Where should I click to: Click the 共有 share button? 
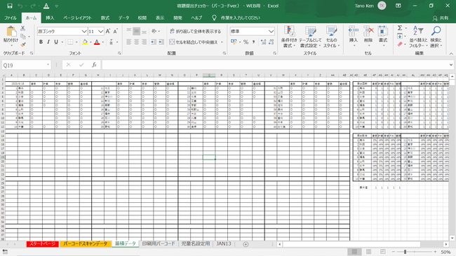(441, 18)
